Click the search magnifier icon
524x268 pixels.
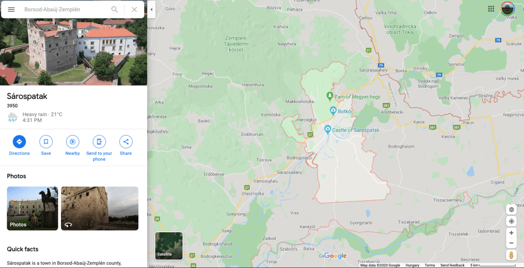114,10
